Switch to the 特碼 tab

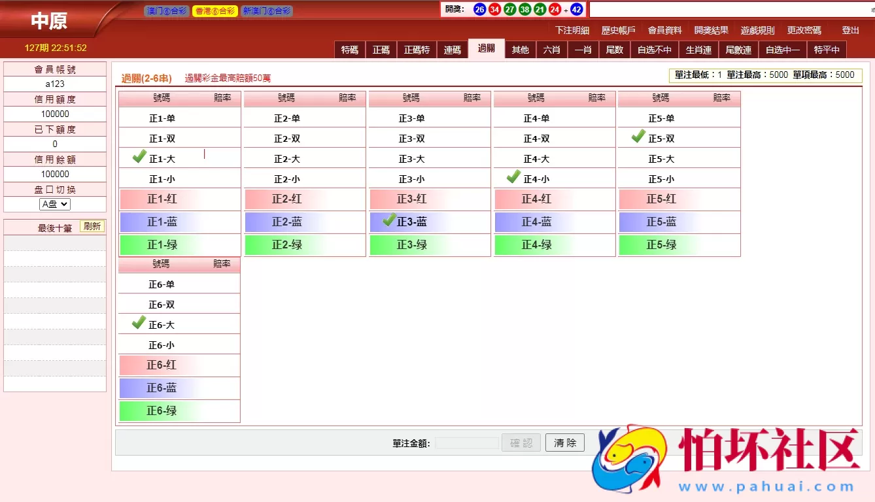point(349,49)
